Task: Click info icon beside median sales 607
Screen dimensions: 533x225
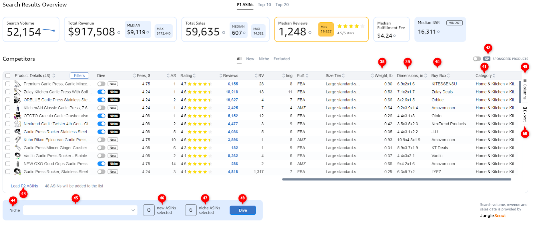Action: (x=244, y=33)
